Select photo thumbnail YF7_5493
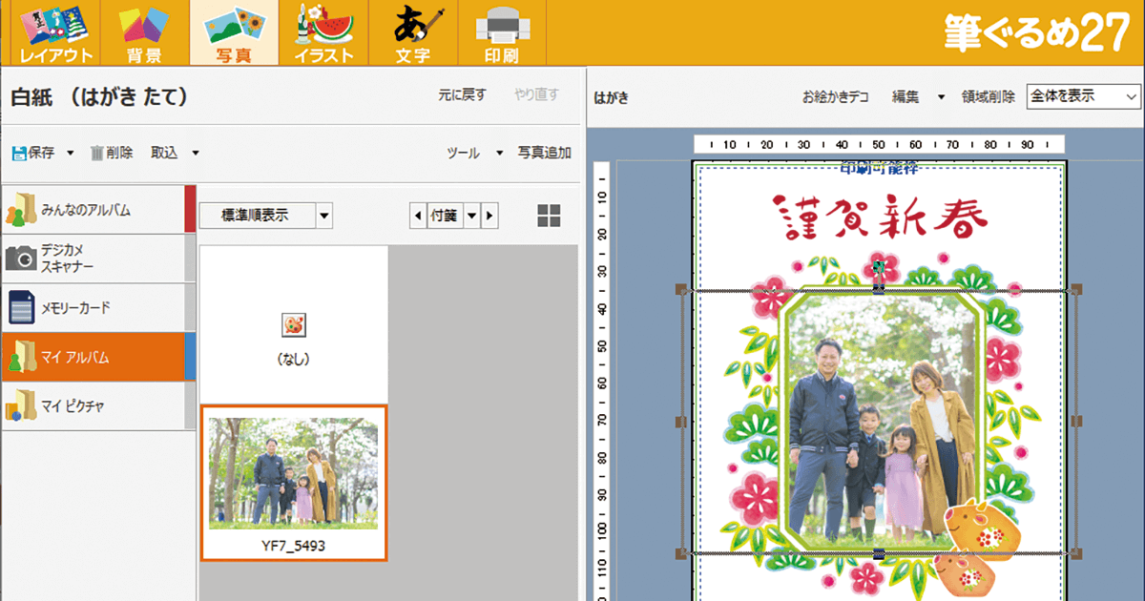Screen dimensions: 1145x601 [x=294, y=483]
